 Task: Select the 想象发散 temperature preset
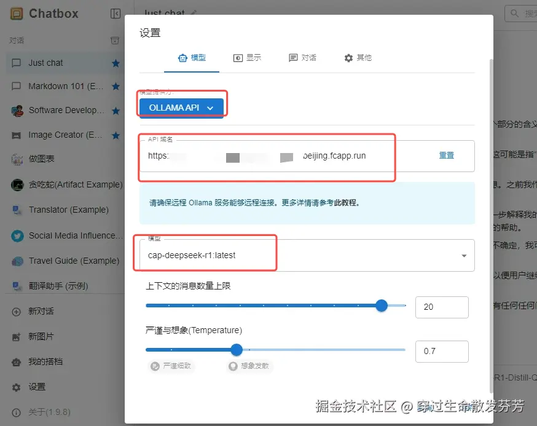(249, 366)
